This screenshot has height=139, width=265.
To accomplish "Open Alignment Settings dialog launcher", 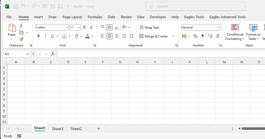I will 177,45.
